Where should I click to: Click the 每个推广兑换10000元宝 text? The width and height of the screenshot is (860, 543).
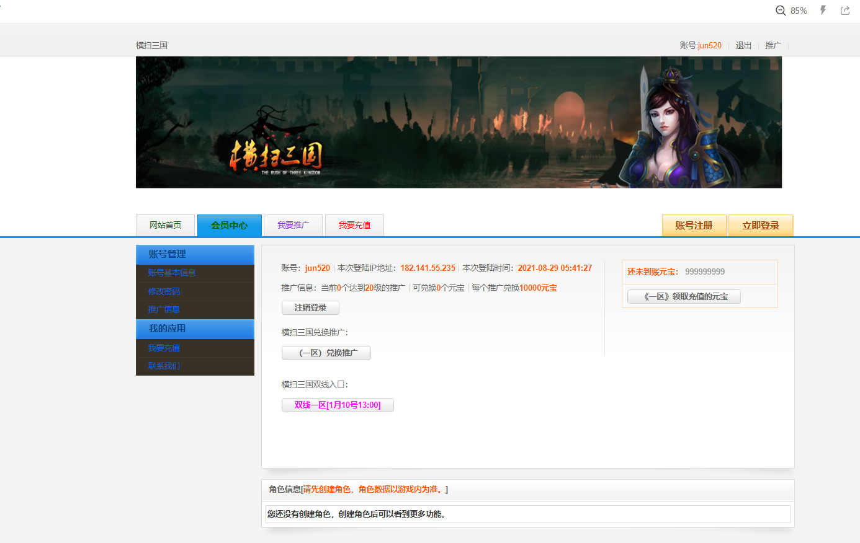tap(514, 288)
